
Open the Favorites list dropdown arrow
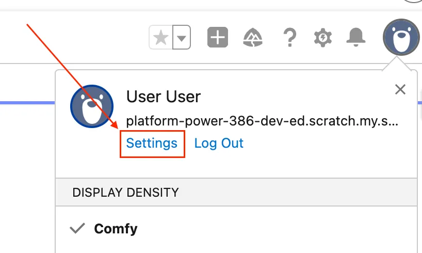point(182,38)
